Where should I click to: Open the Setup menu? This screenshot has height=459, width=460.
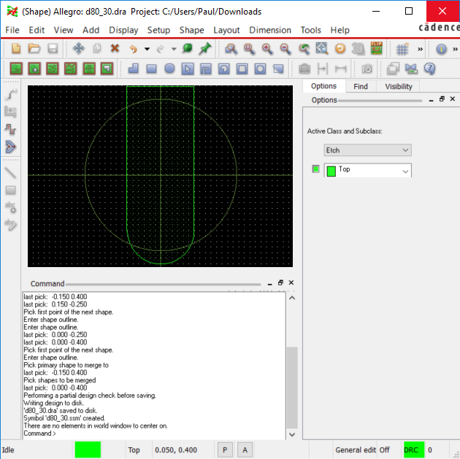point(158,30)
